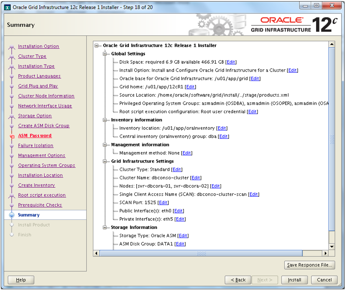Edit the Central inventory group
The width and height of the screenshot is (345, 290).
pos(223,136)
